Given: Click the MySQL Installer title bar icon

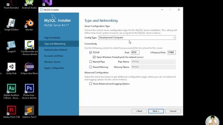Looking at the screenshot, I should (x=41, y=10).
